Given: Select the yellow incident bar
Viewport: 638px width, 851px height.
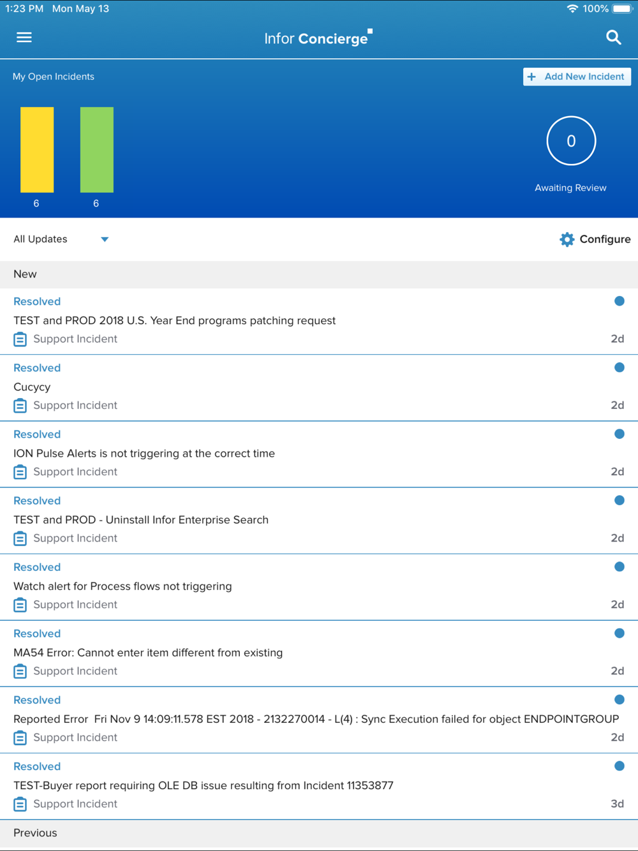Looking at the screenshot, I should (37, 149).
